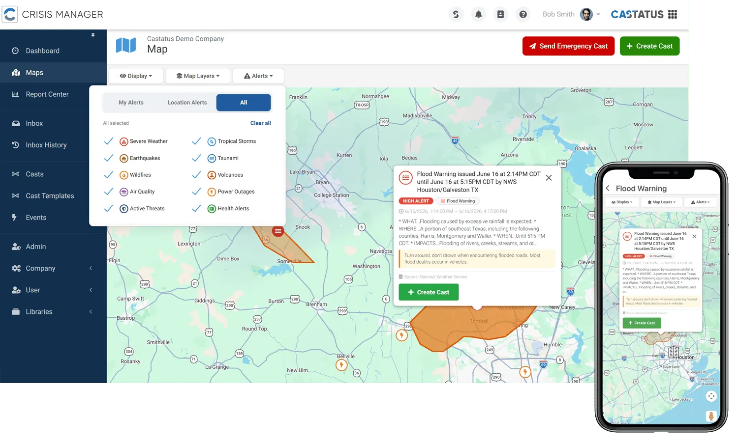Click Send Emergency Cast button
The height and width of the screenshot is (442, 738).
(x=568, y=46)
